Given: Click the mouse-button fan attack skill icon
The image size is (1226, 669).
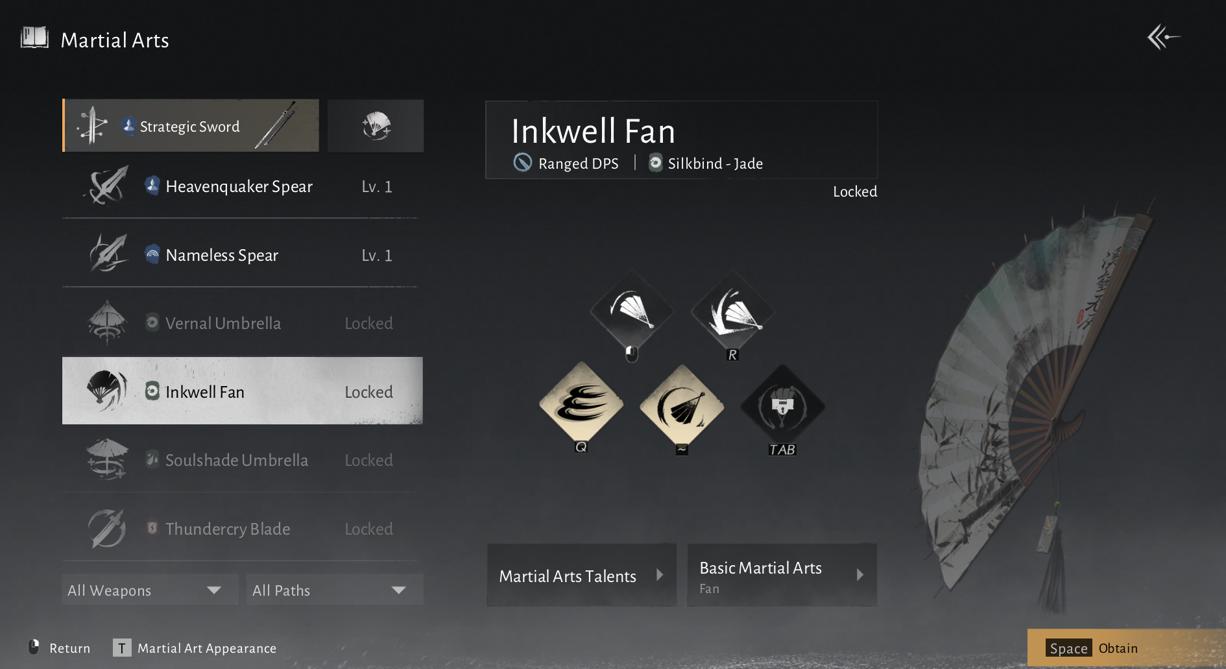Looking at the screenshot, I should click(632, 312).
